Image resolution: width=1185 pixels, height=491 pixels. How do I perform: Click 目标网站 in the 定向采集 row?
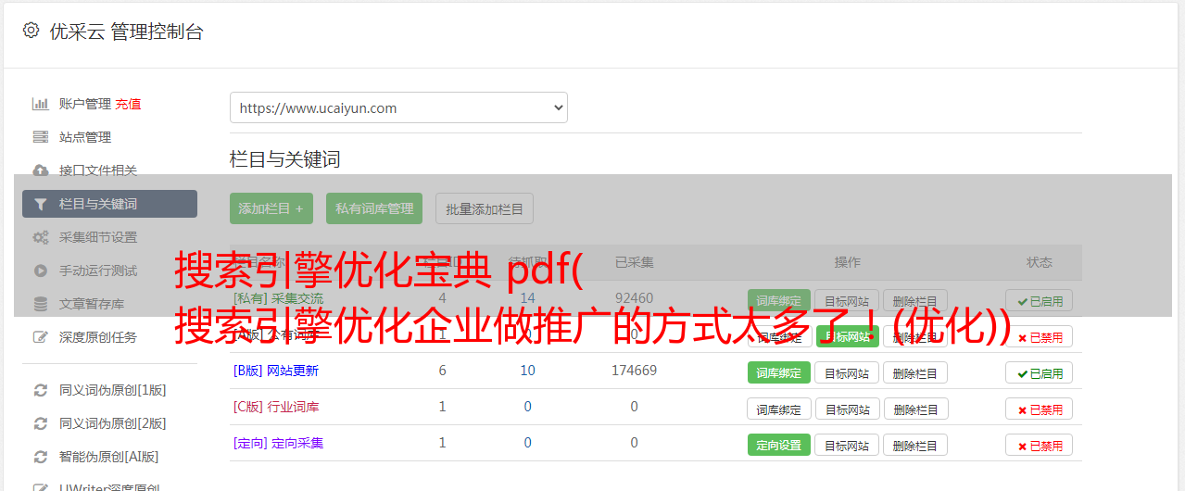847,445
